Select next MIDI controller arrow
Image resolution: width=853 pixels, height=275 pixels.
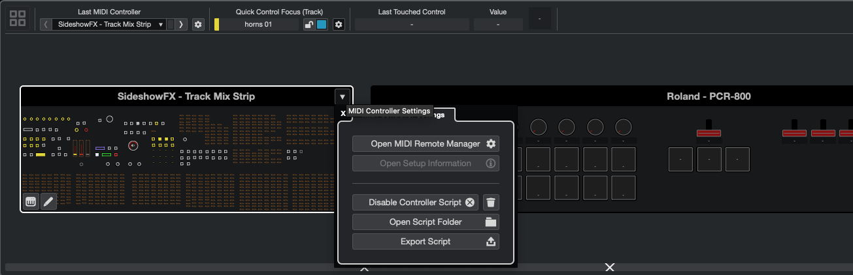point(181,24)
